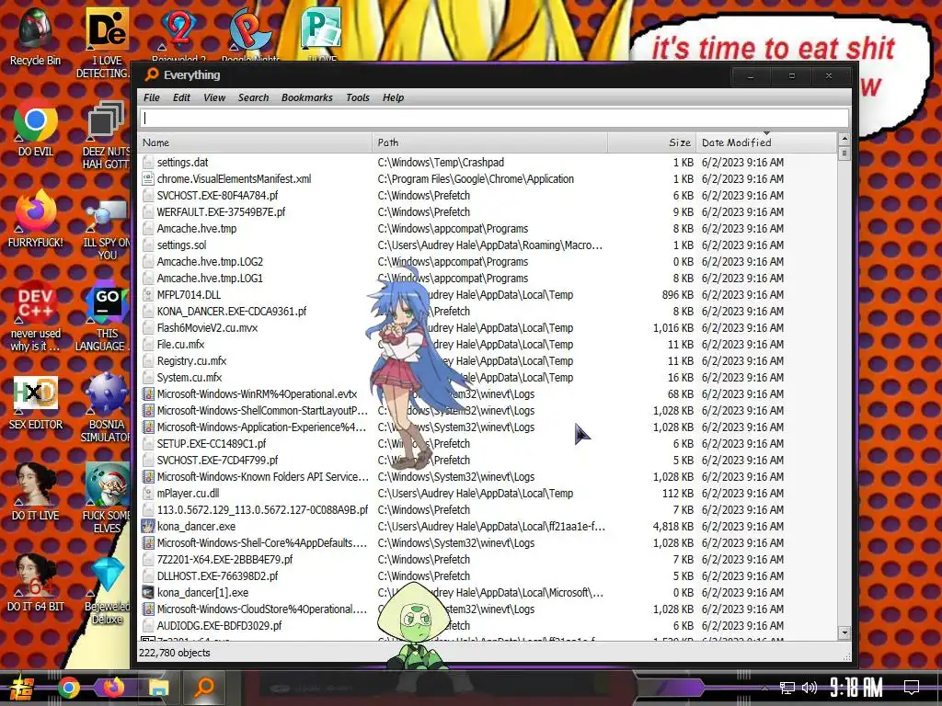Open the GoLand THIS LANGUAGE shortcut
The image size is (942, 706).
click(x=106, y=316)
